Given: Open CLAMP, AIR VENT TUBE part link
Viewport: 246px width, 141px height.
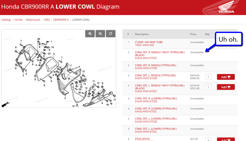Looking at the screenshot, I should (x=149, y=42).
